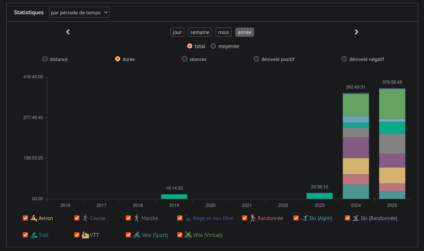
Task: Click the Randonnée hiking icon
Action: [x=253, y=218]
